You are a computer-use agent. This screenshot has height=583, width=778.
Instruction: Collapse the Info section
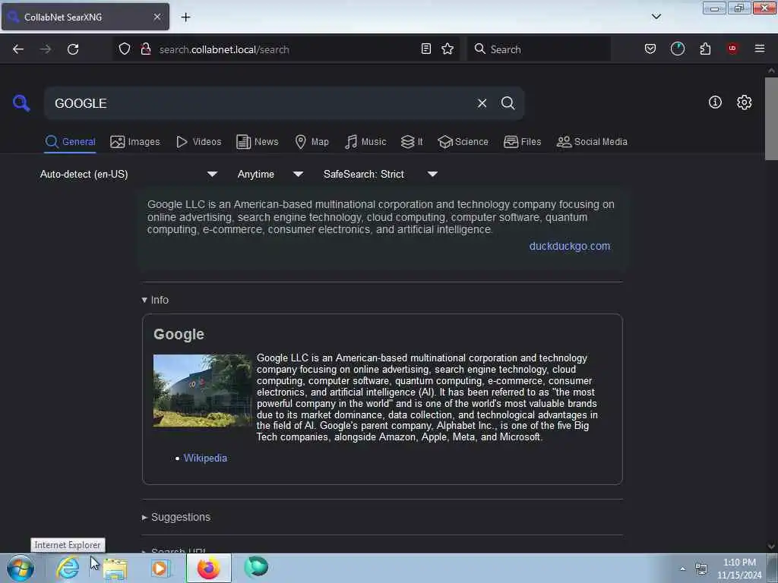click(x=155, y=300)
